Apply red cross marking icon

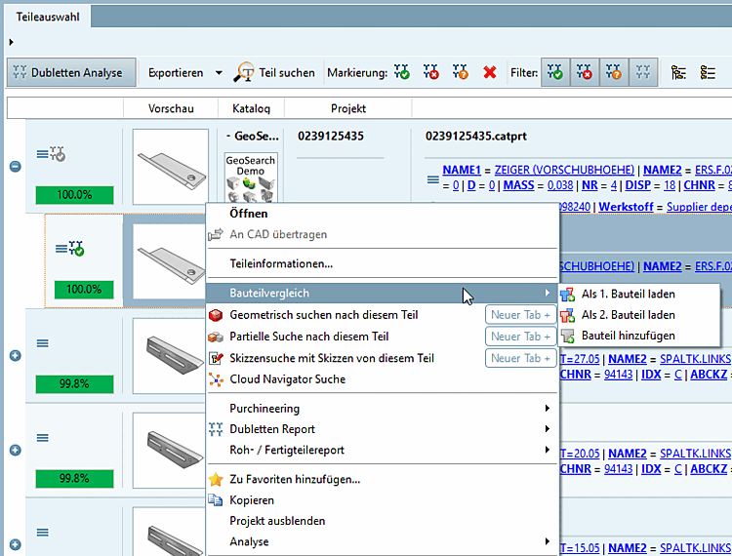(431, 72)
